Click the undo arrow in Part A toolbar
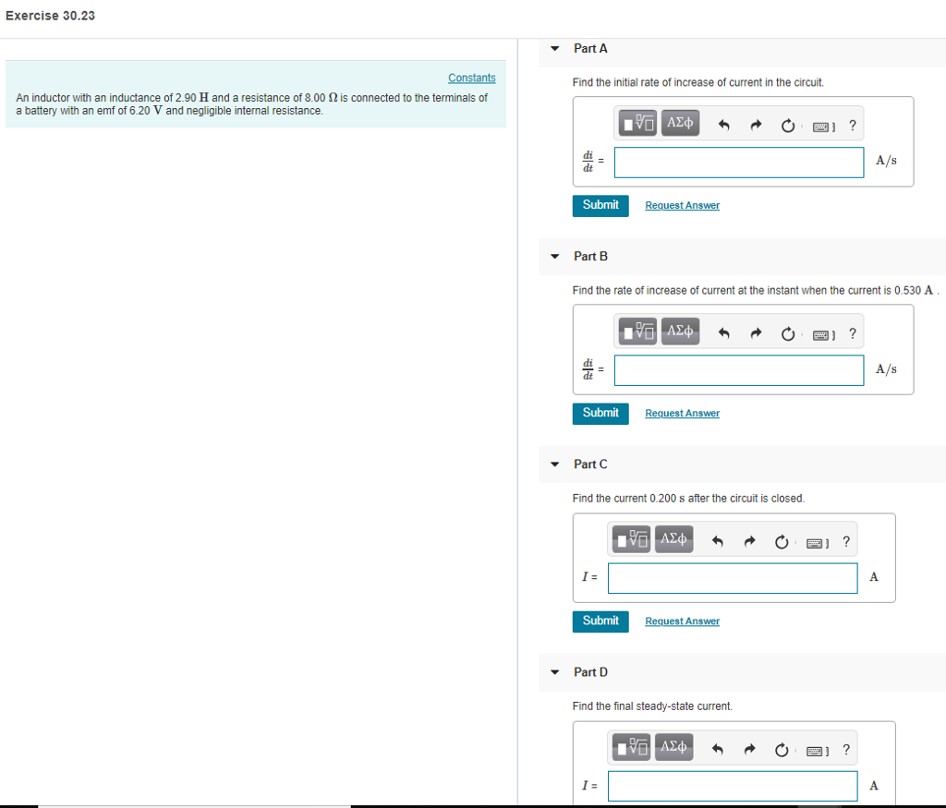946x808 pixels. tap(724, 126)
